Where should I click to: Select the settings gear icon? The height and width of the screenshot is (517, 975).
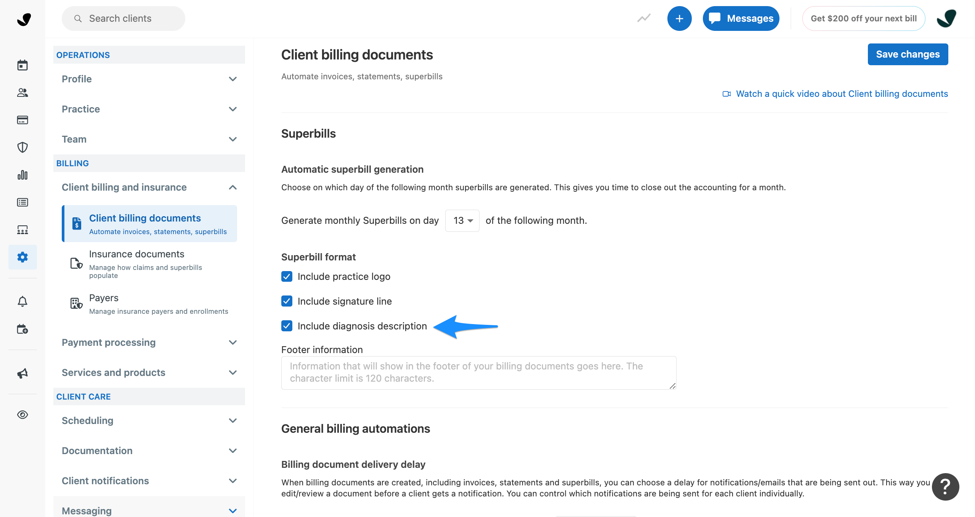coord(22,257)
